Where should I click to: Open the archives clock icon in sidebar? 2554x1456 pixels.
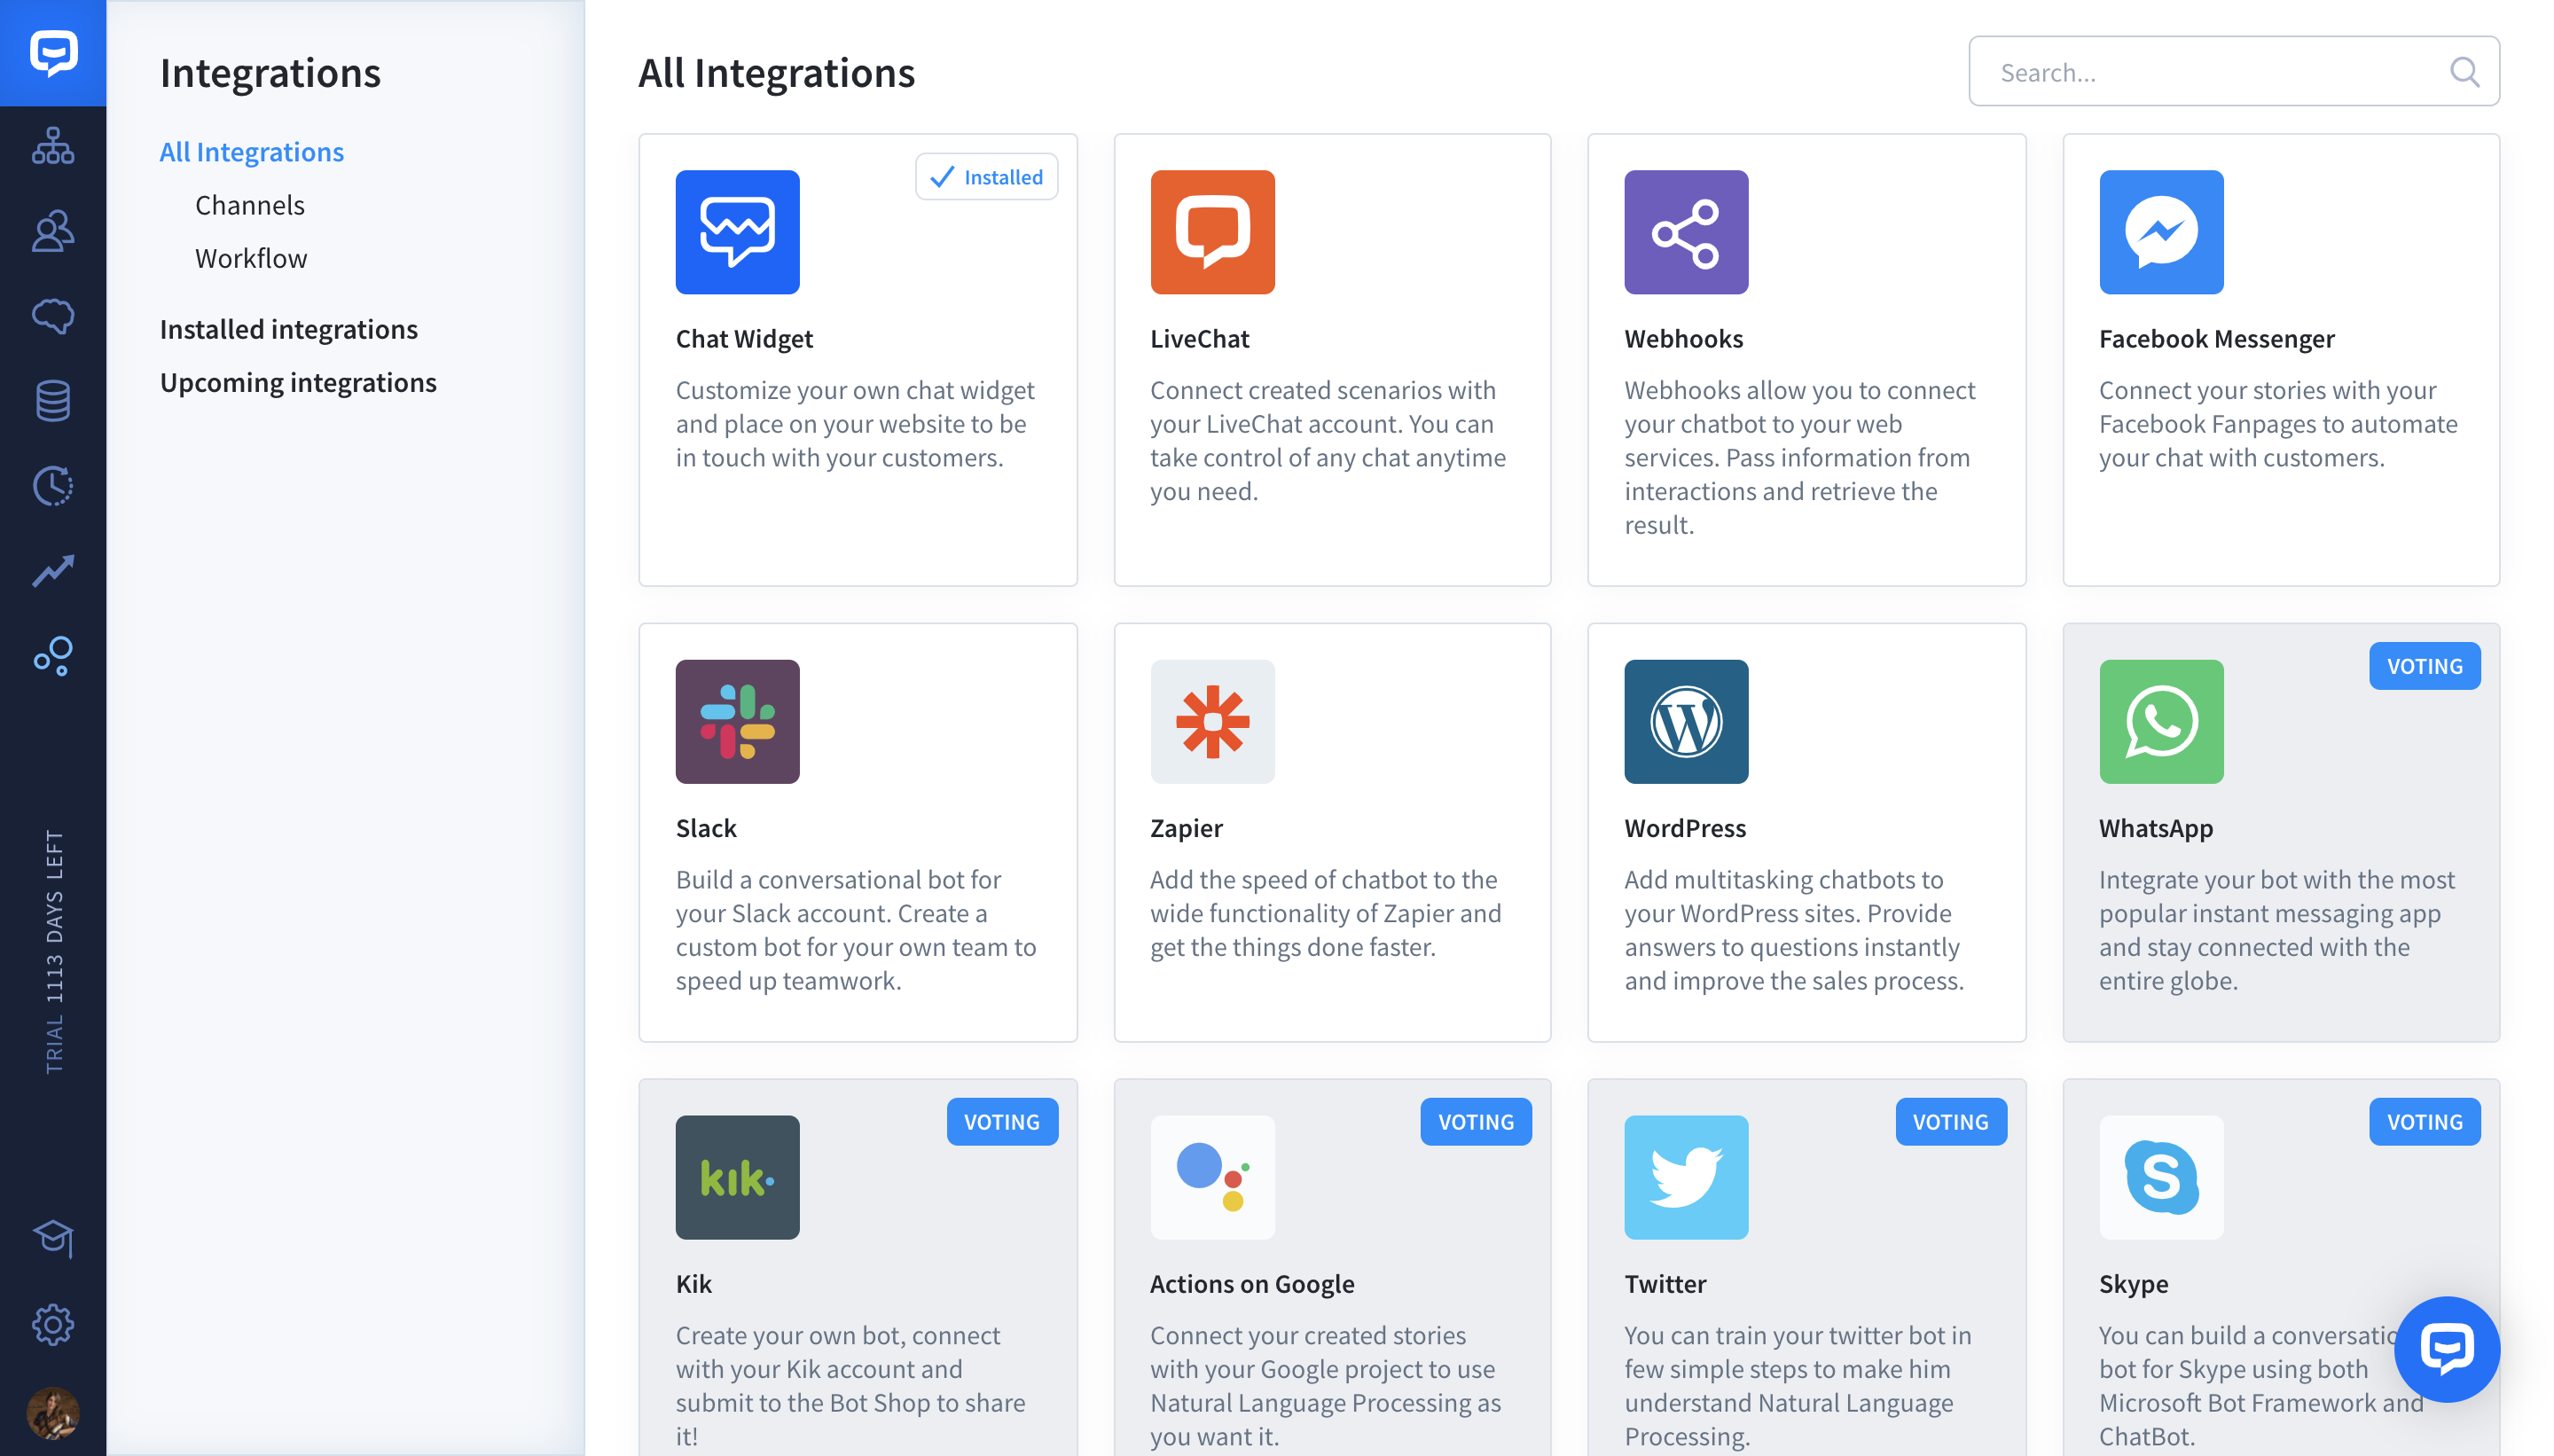[x=53, y=486]
